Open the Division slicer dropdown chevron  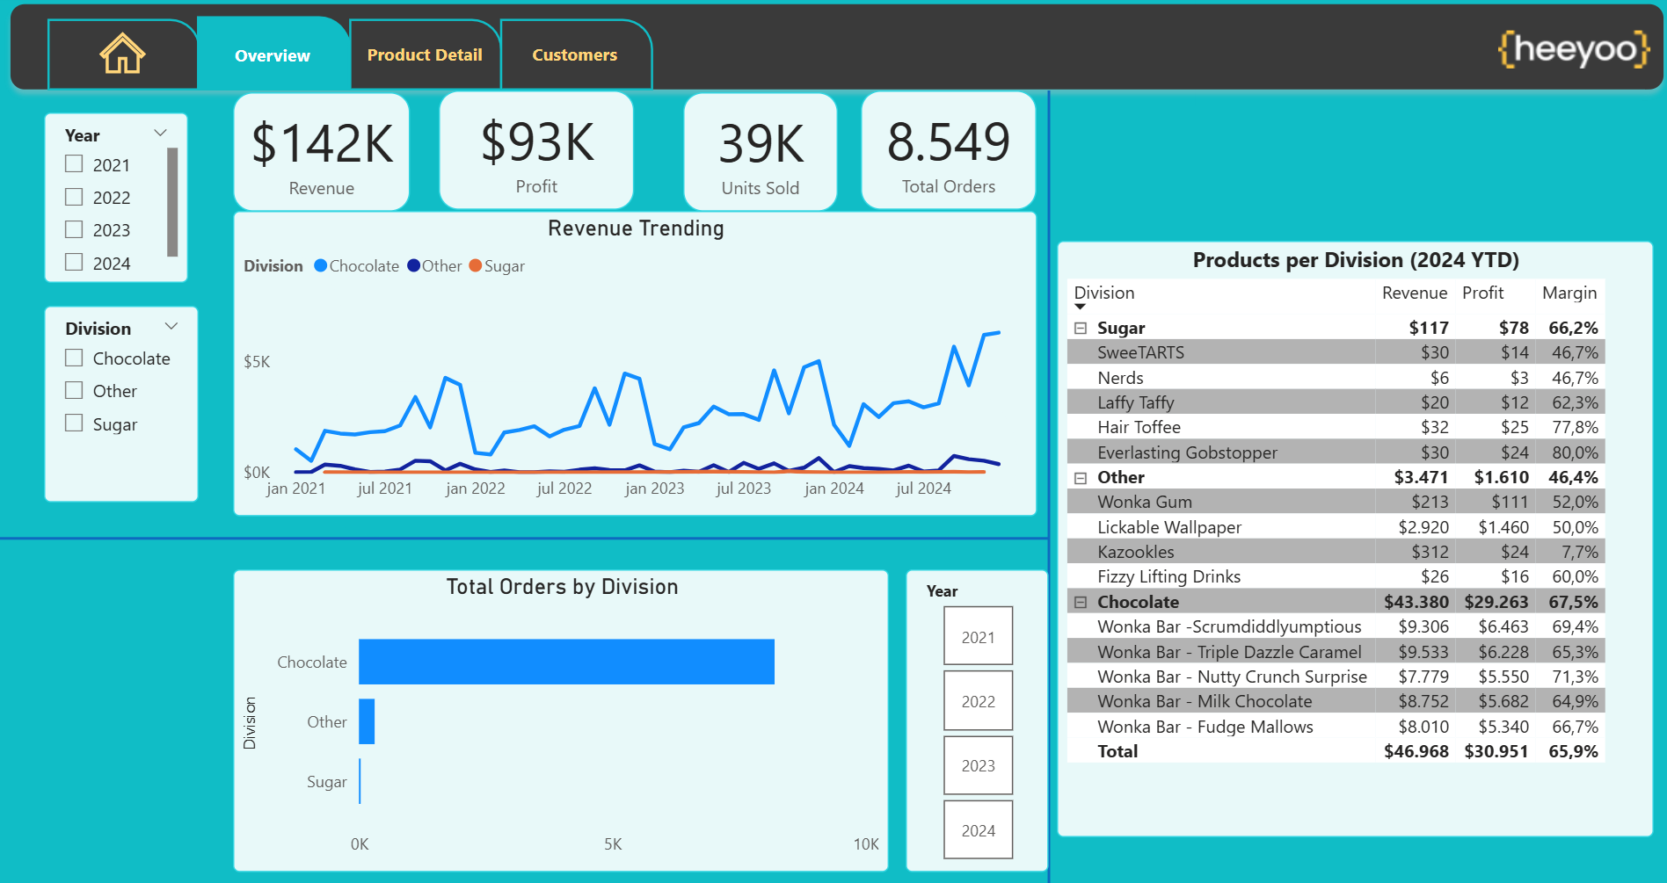coord(171,326)
